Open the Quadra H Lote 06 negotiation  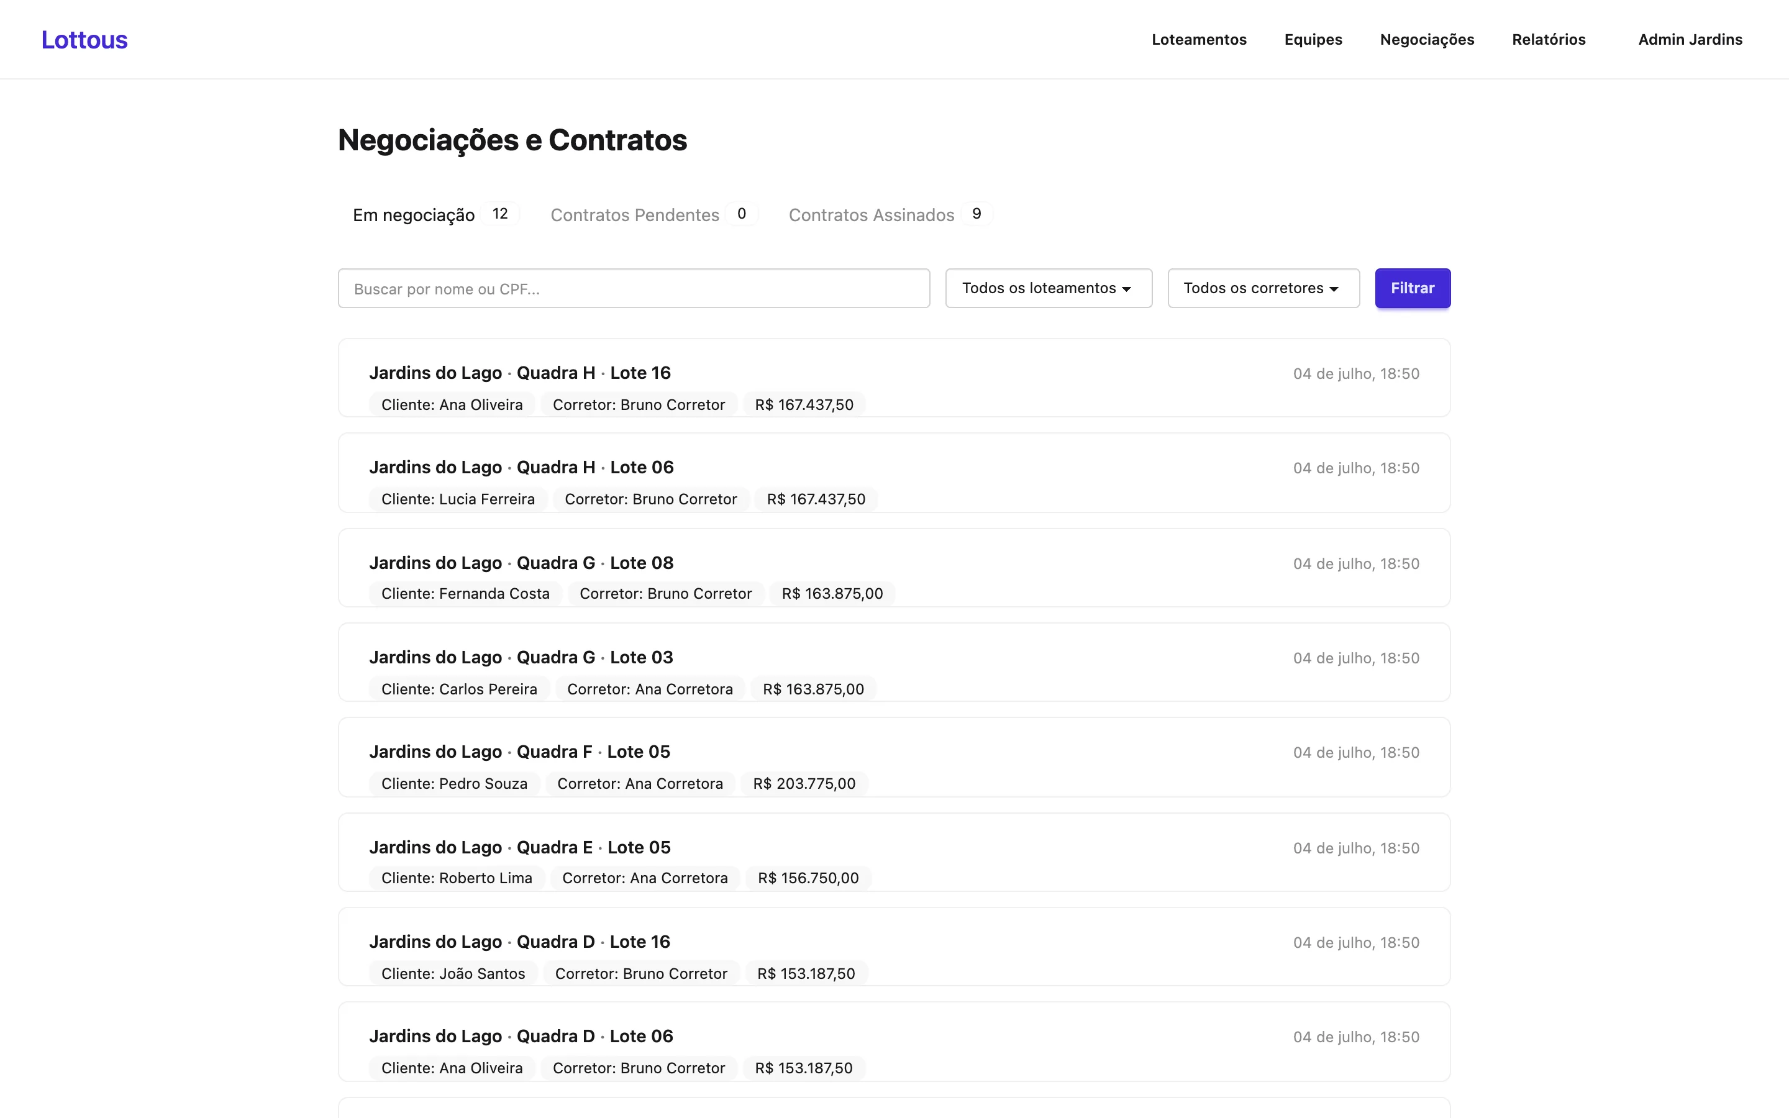pyautogui.click(x=894, y=473)
